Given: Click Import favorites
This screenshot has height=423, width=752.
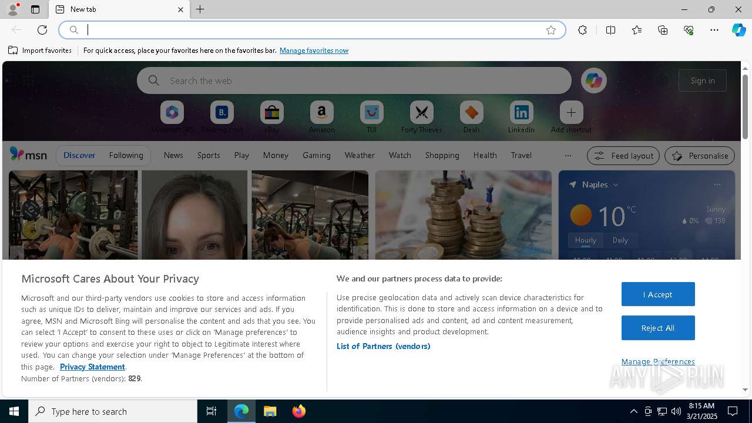Looking at the screenshot, I should tap(40, 51).
